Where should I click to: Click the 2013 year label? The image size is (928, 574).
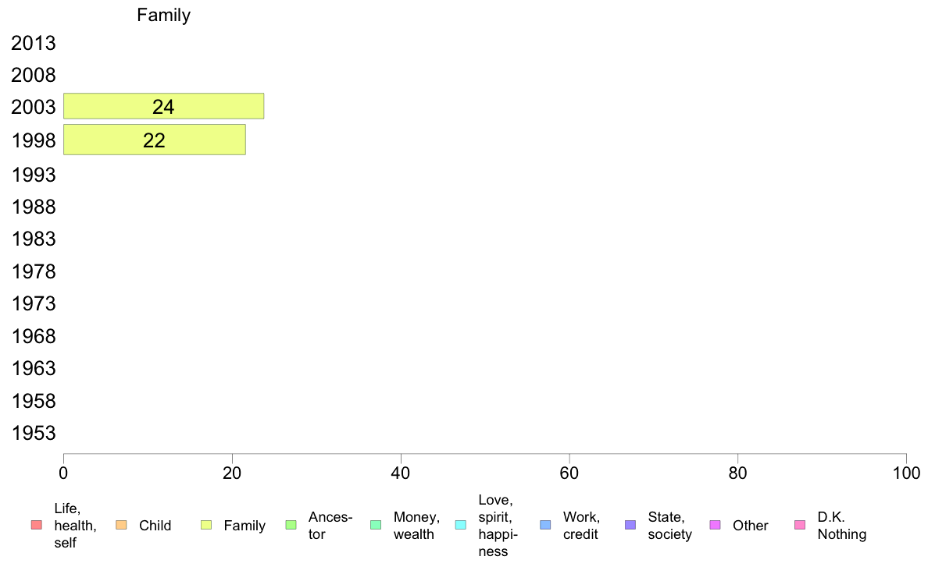[34, 43]
